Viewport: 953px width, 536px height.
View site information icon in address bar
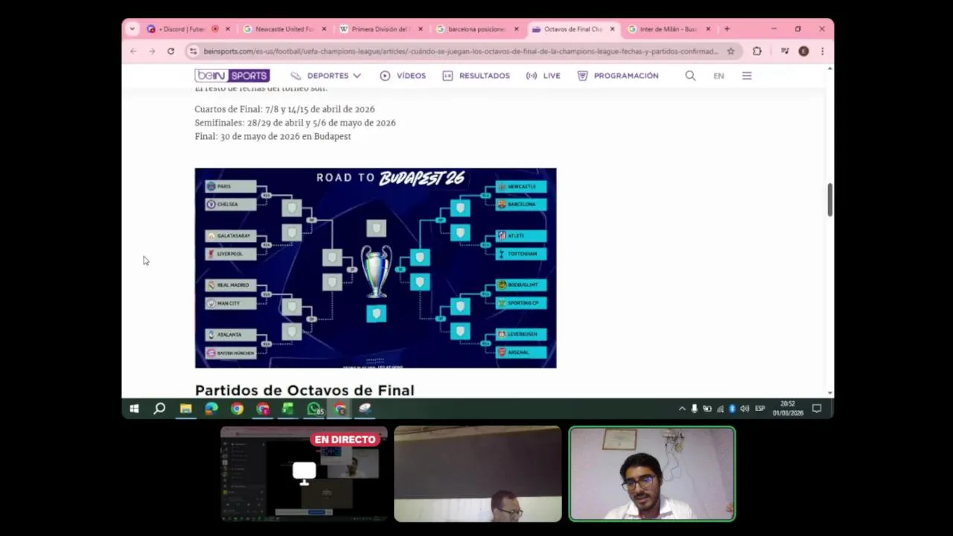(193, 51)
